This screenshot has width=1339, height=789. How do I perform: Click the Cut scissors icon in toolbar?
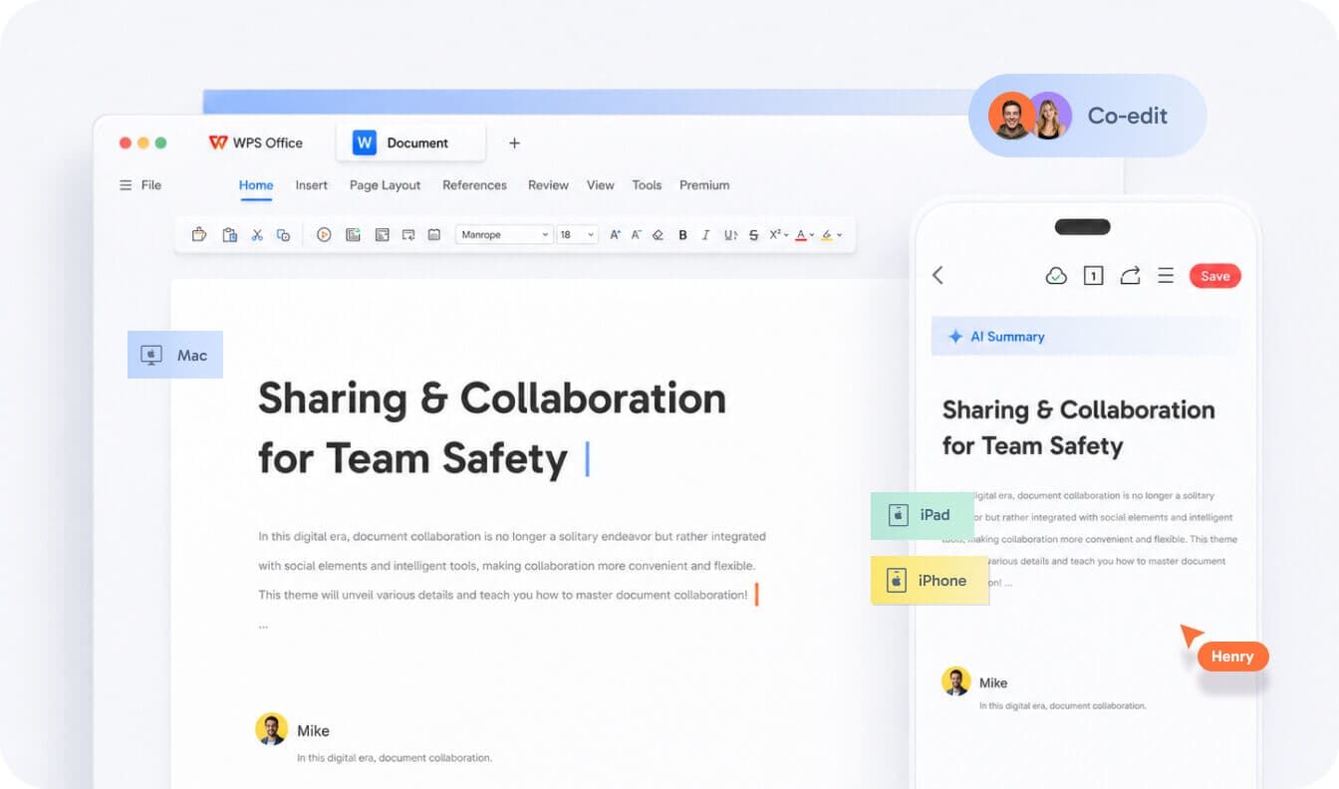point(256,235)
